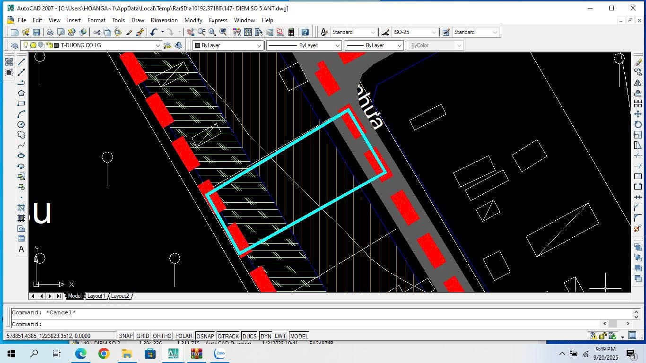Viewport: 646px width, 363px height.
Task: Select the Line draw tool
Action: coord(21,62)
